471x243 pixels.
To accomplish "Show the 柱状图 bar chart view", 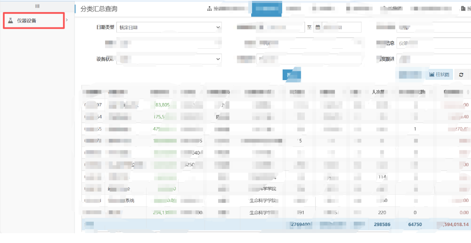I will (439, 75).
